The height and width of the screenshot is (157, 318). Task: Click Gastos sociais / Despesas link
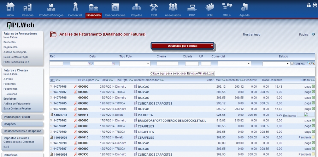pyautogui.click(x=19, y=142)
